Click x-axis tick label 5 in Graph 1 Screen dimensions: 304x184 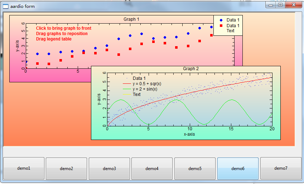point(78,71)
